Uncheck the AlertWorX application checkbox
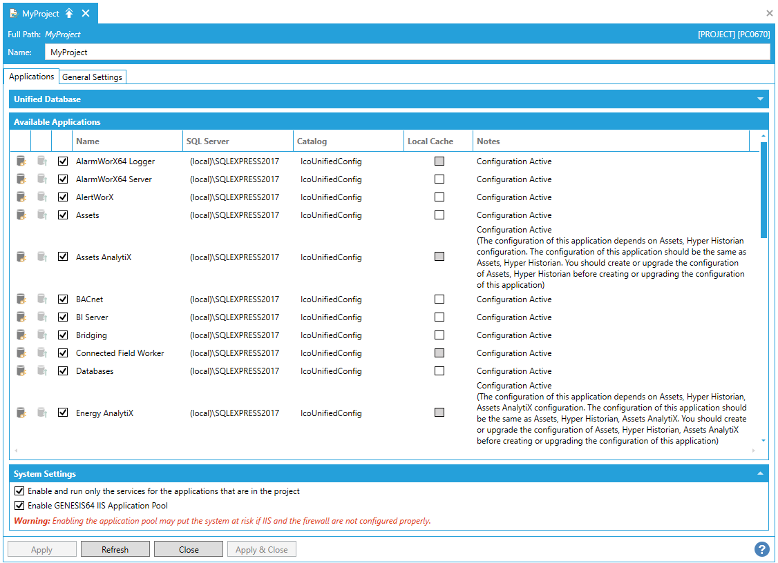 (63, 197)
